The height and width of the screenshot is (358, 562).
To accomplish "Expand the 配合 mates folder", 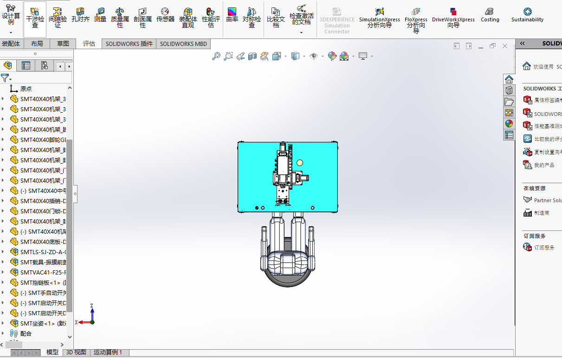I will coord(3,333).
